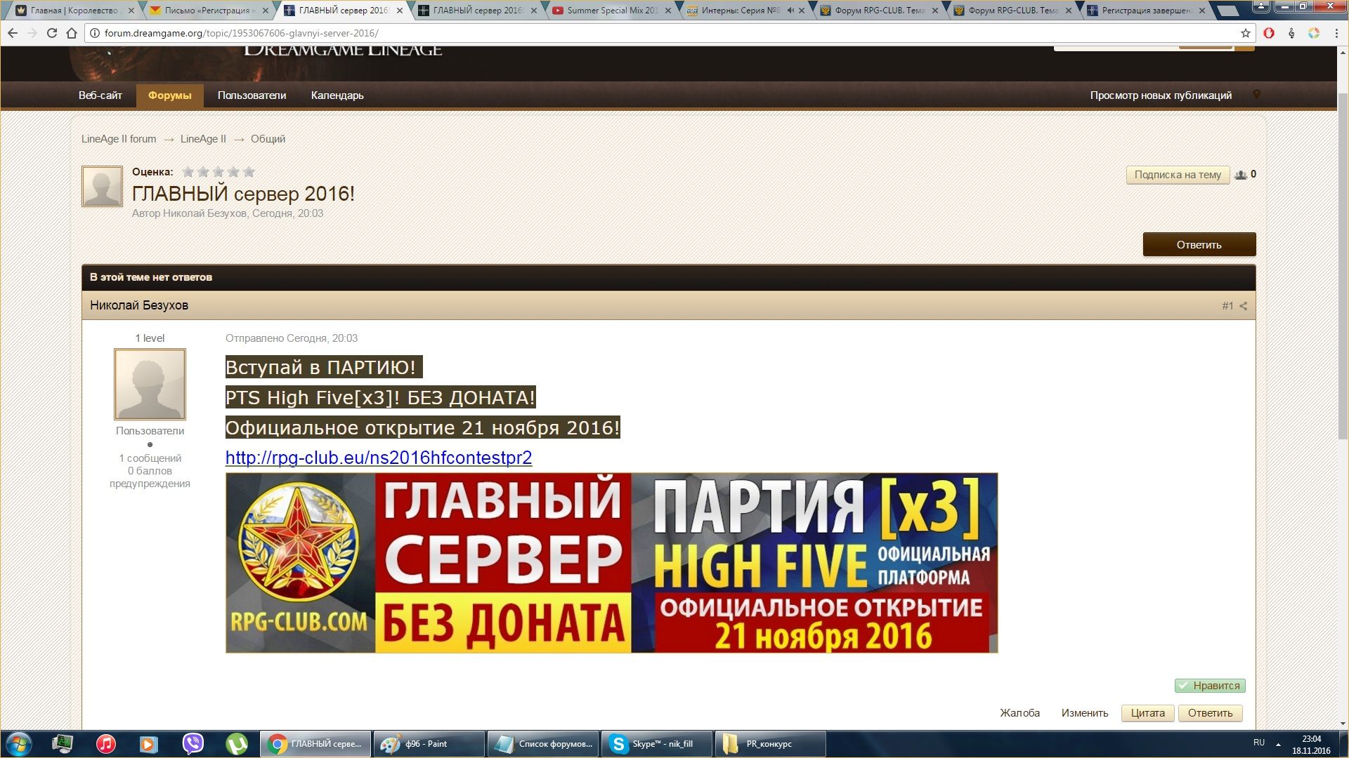Screen dimensions: 1349x758
Task: Go back using the browser back arrow
Action: tap(13, 33)
